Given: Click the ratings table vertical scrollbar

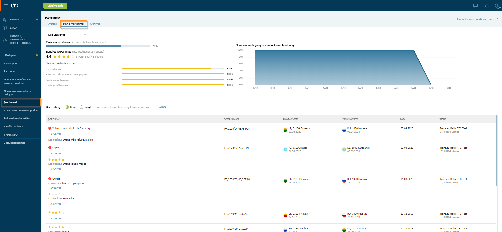Looking at the screenshot, I should (496, 151).
